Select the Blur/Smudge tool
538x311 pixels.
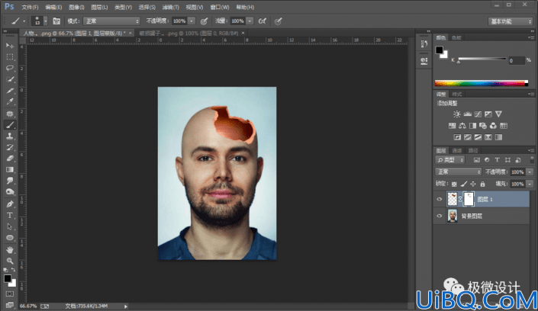[10, 181]
